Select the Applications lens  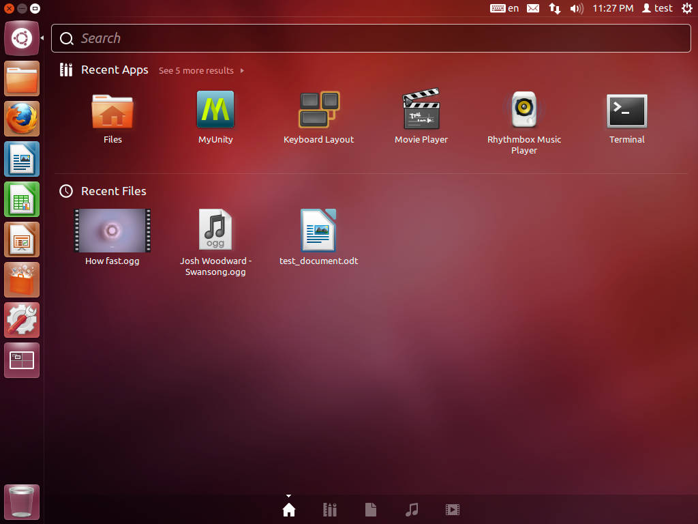(x=329, y=509)
